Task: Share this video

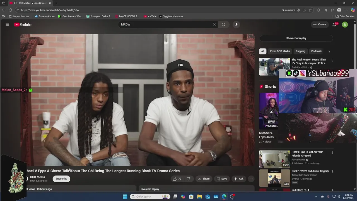Action: pos(204,179)
